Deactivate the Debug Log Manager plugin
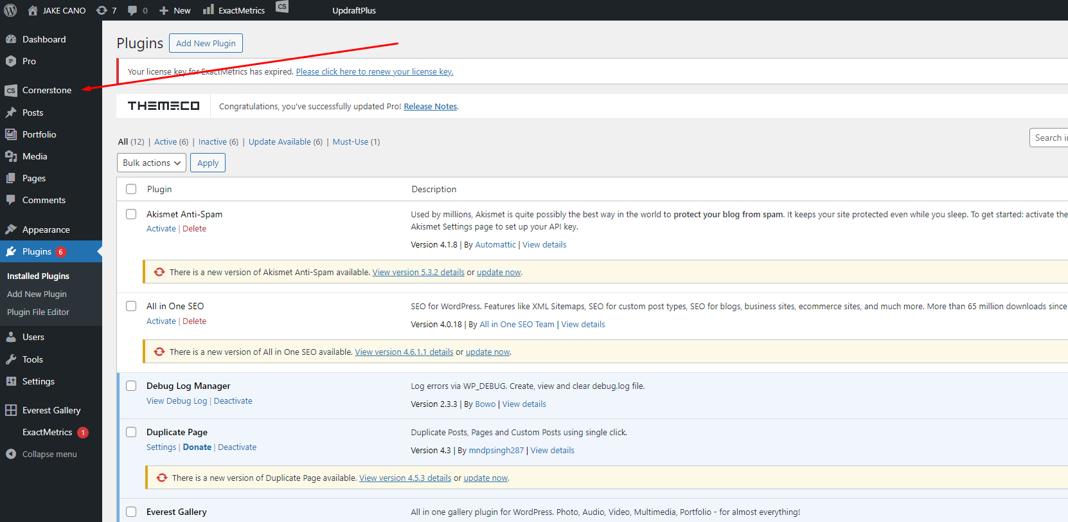1068x522 pixels. (233, 401)
